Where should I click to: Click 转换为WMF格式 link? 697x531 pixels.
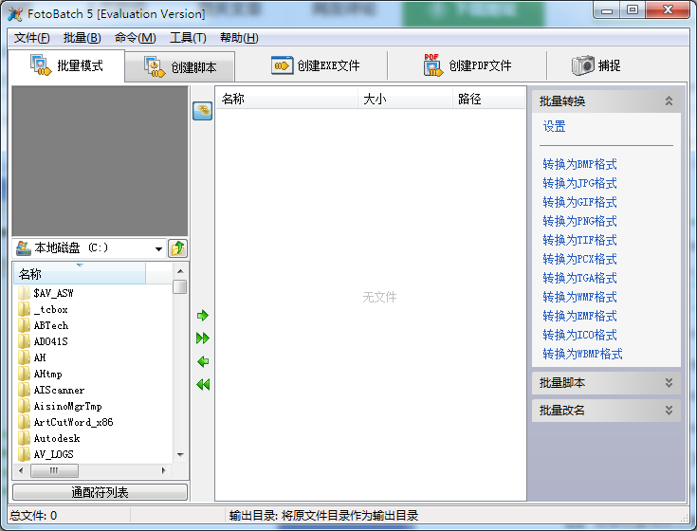coord(579,297)
